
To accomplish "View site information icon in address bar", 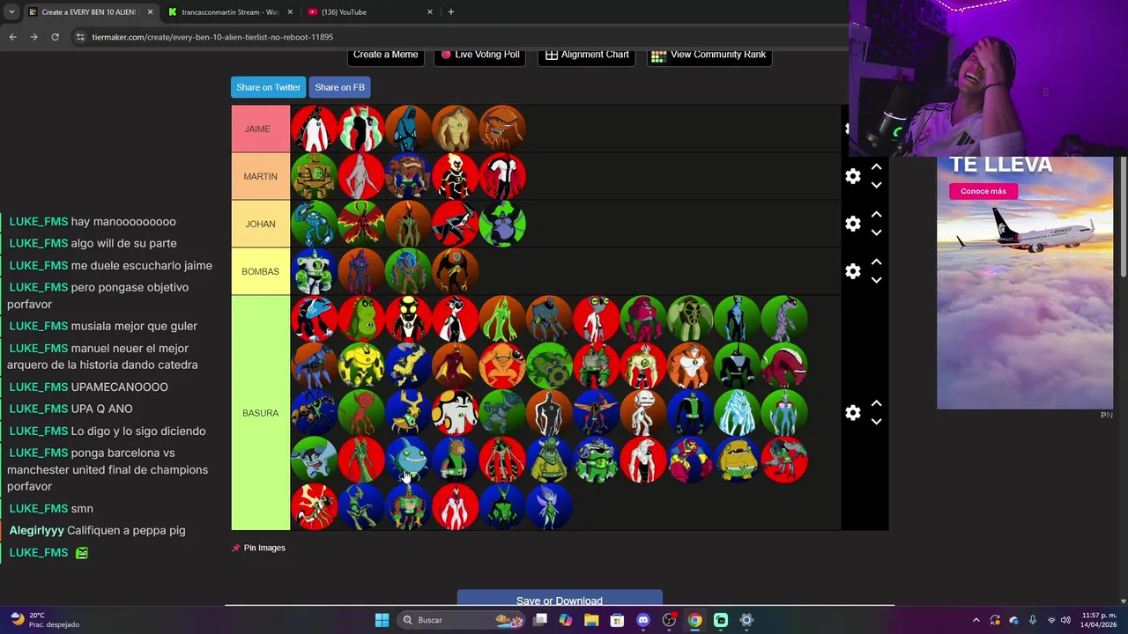I will (80, 37).
